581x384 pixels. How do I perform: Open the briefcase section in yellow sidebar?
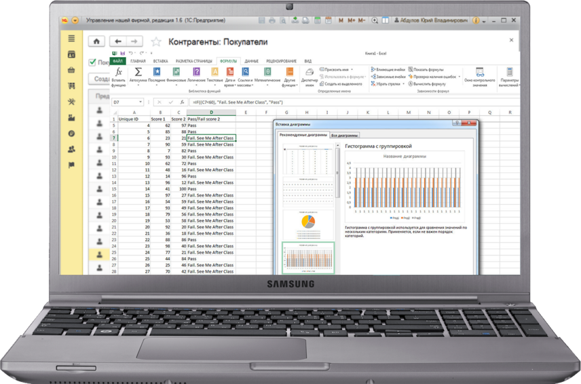tap(71, 70)
